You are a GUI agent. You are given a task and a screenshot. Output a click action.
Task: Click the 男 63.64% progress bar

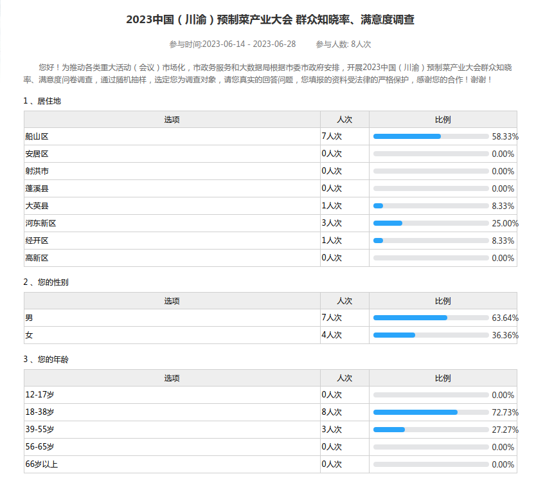[x=431, y=318]
